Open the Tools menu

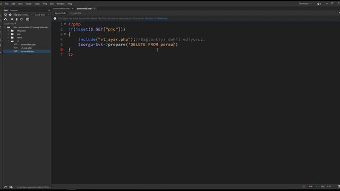point(37,4)
